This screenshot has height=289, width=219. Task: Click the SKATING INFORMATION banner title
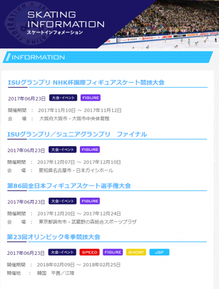66,20
